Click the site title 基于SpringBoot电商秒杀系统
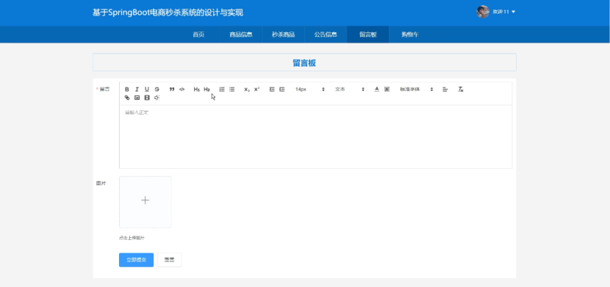This screenshot has width=610, height=287. click(168, 12)
